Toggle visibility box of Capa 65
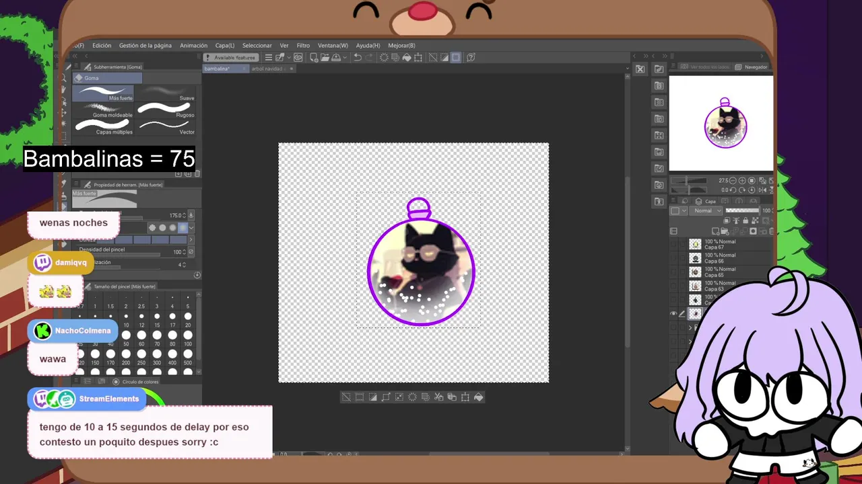Viewport: 862px width, 484px height. (673, 272)
